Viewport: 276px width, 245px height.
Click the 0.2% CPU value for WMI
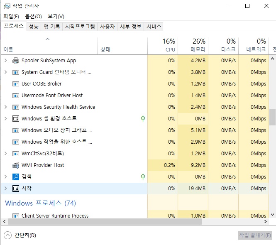169,165
